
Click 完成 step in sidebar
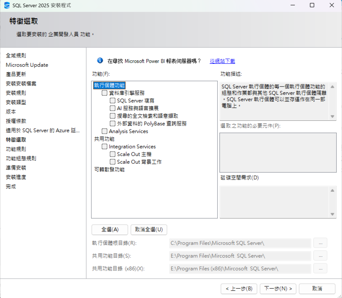(x=11, y=187)
